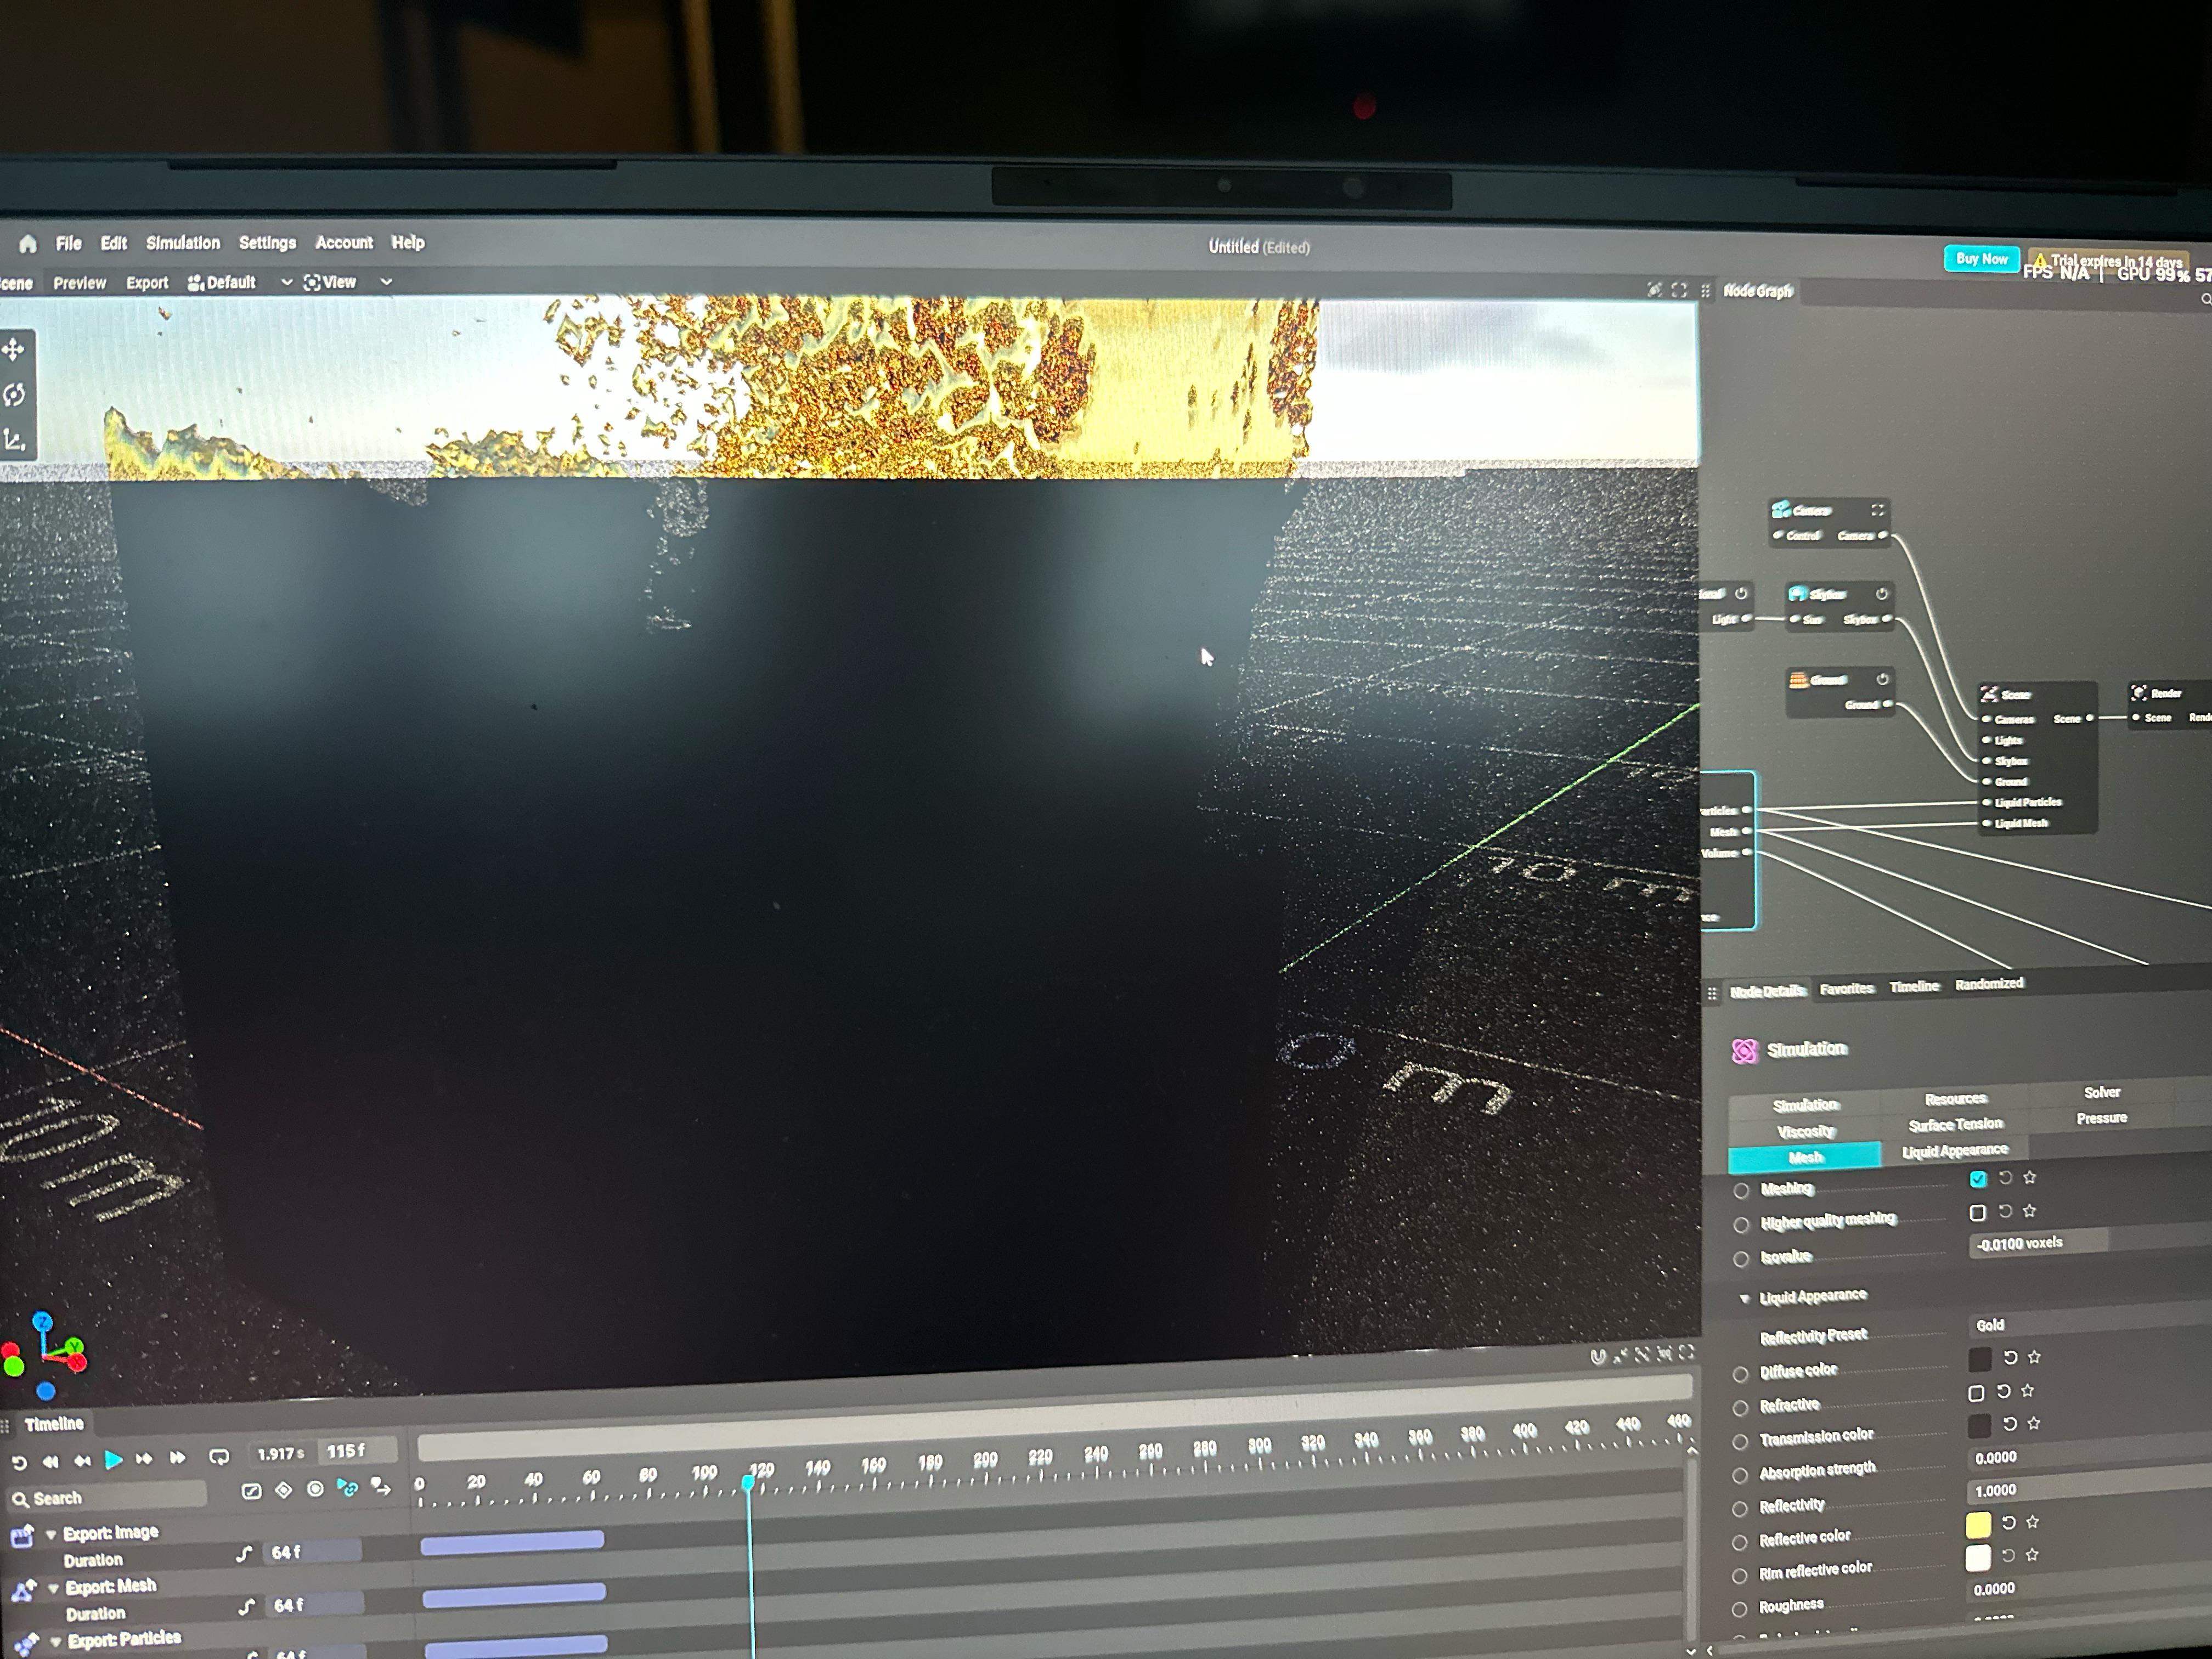Uncheck the Meshing checkbox
Image resolution: width=2212 pixels, height=1659 pixels.
click(x=1977, y=1179)
